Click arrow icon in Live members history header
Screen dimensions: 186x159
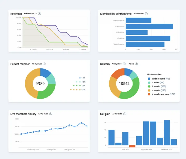[x=51, y=114]
